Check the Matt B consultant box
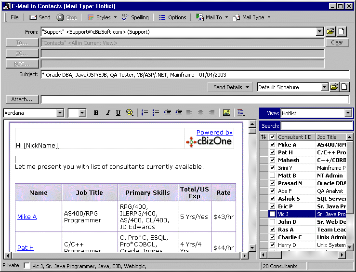The width and height of the screenshot is (356, 272). (x=273, y=176)
